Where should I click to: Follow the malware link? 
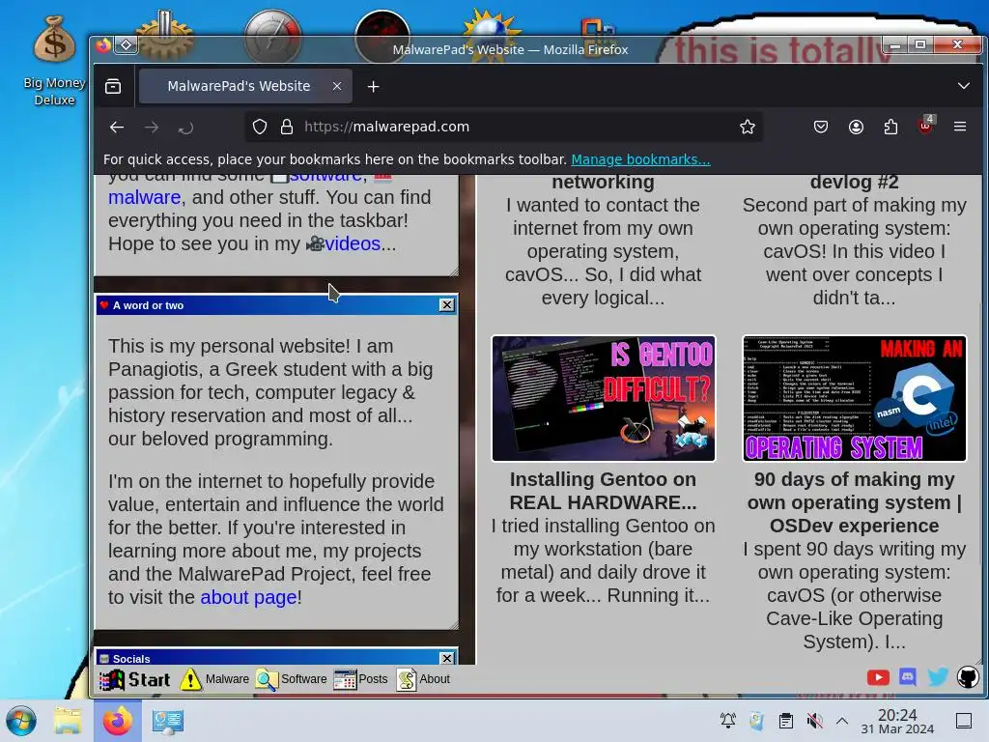145,197
